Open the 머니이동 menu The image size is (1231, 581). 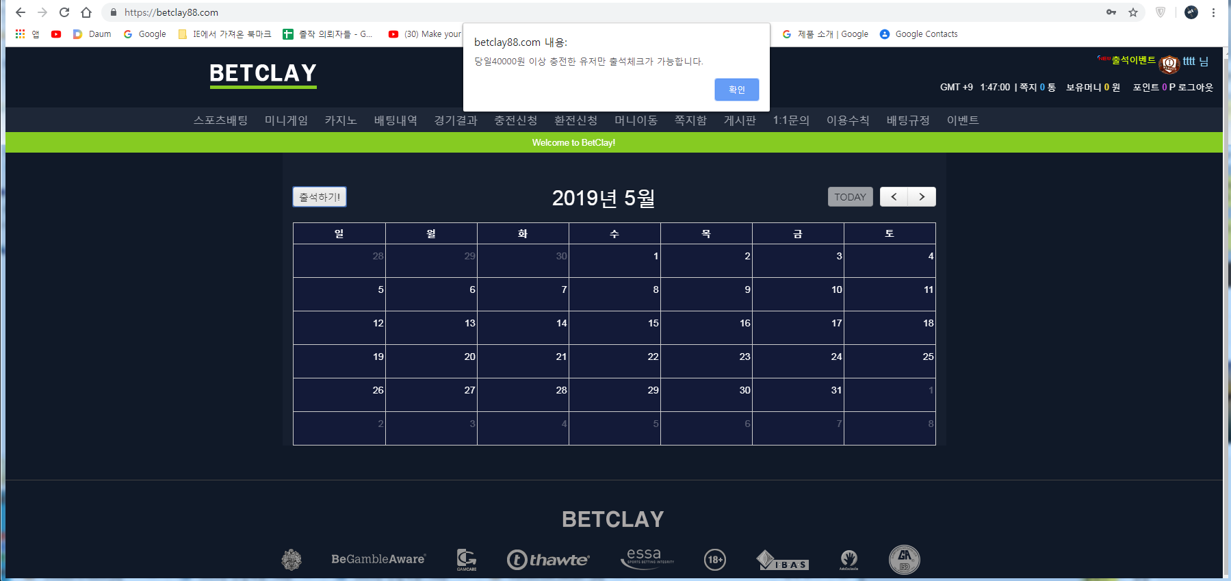tap(636, 120)
